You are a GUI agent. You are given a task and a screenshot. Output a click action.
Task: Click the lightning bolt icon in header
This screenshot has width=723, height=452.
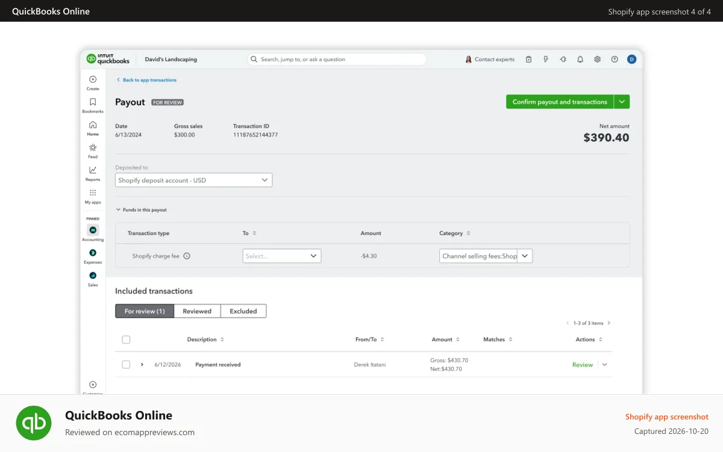(546, 59)
